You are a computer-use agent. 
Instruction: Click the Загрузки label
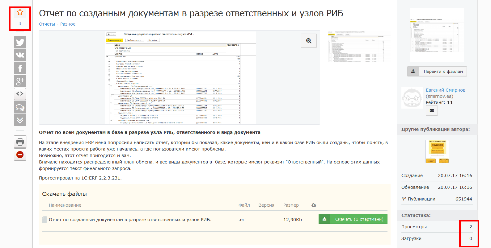point(411,238)
